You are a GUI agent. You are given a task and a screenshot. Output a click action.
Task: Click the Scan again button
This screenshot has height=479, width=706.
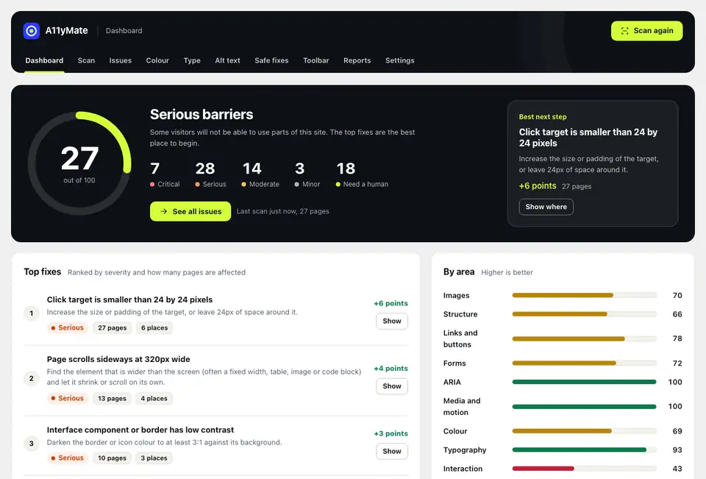pos(646,31)
